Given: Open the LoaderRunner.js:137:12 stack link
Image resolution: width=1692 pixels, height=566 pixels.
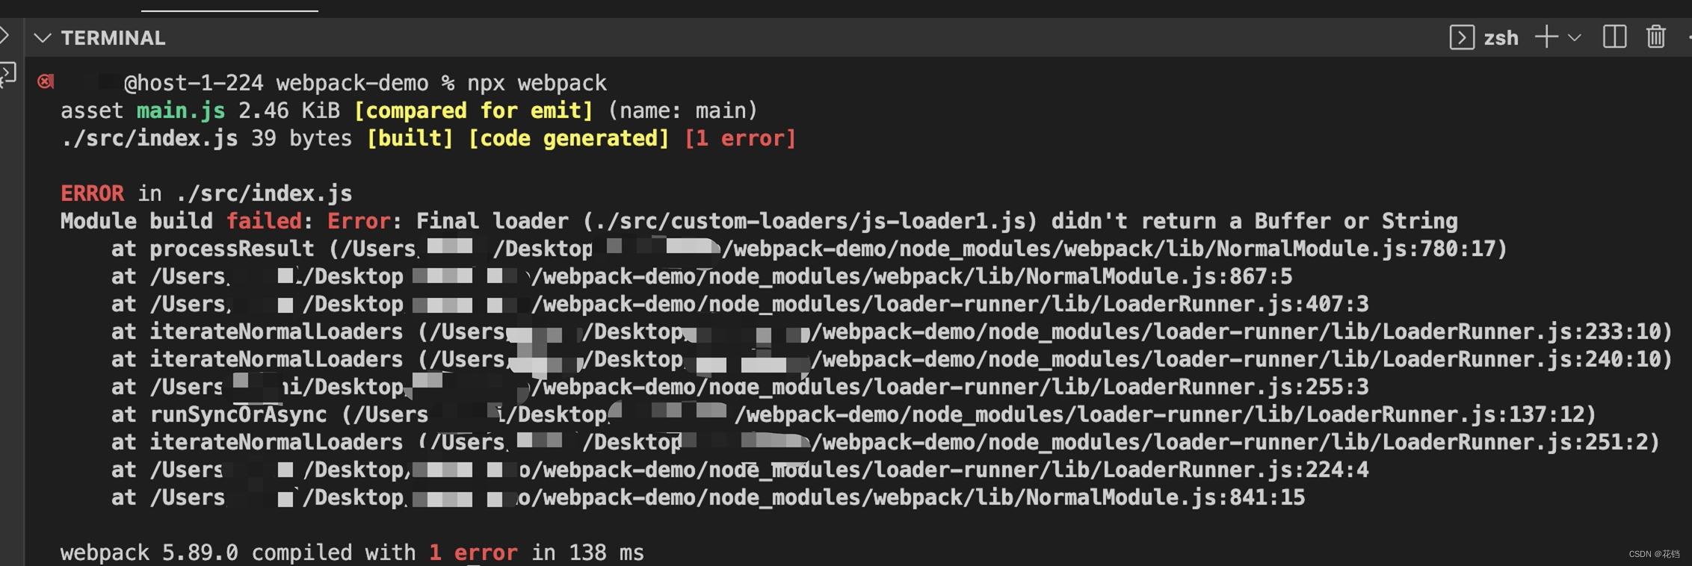Looking at the screenshot, I should (1444, 414).
